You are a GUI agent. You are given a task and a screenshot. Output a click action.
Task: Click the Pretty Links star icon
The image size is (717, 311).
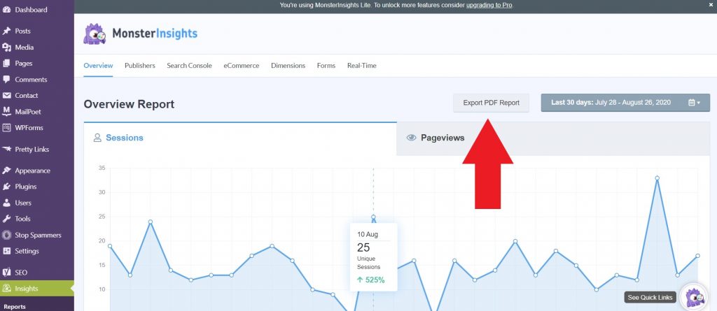6,150
